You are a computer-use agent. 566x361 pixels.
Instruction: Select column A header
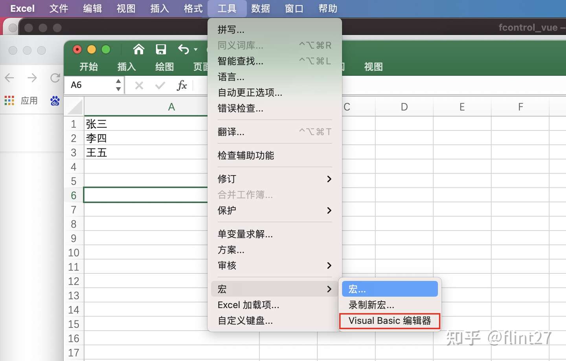(171, 107)
